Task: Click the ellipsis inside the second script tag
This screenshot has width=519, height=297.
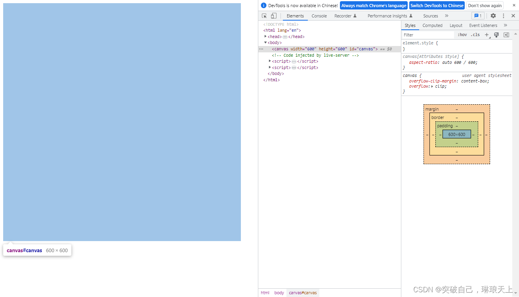Action: 294,68
